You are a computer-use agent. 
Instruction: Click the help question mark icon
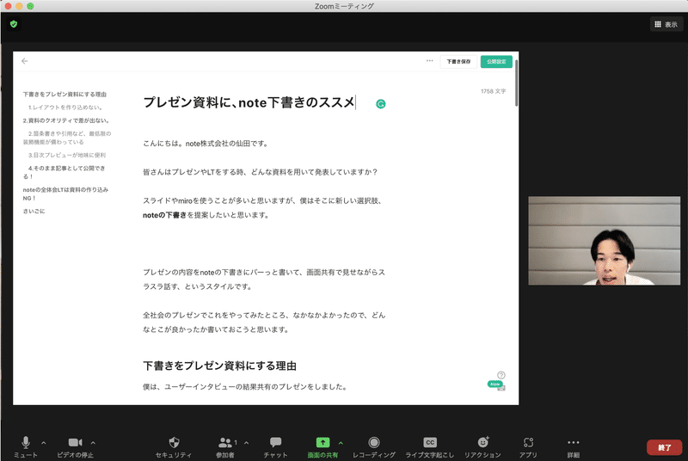point(501,375)
